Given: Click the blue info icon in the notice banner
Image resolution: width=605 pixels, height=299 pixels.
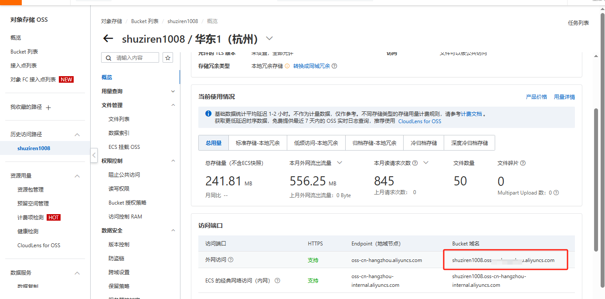Looking at the screenshot, I should [x=208, y=114].
